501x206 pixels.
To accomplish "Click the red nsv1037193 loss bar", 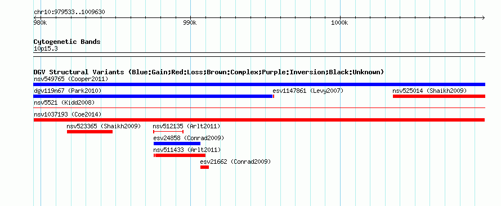I will (259, 120).
